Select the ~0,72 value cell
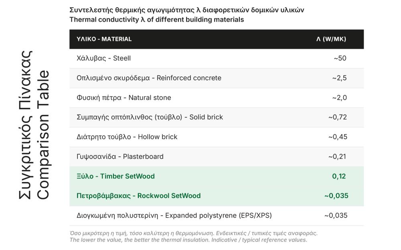 [338, 117]
